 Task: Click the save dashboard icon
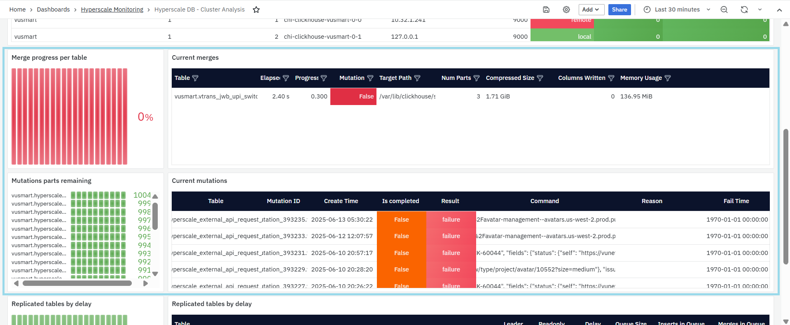546,9
